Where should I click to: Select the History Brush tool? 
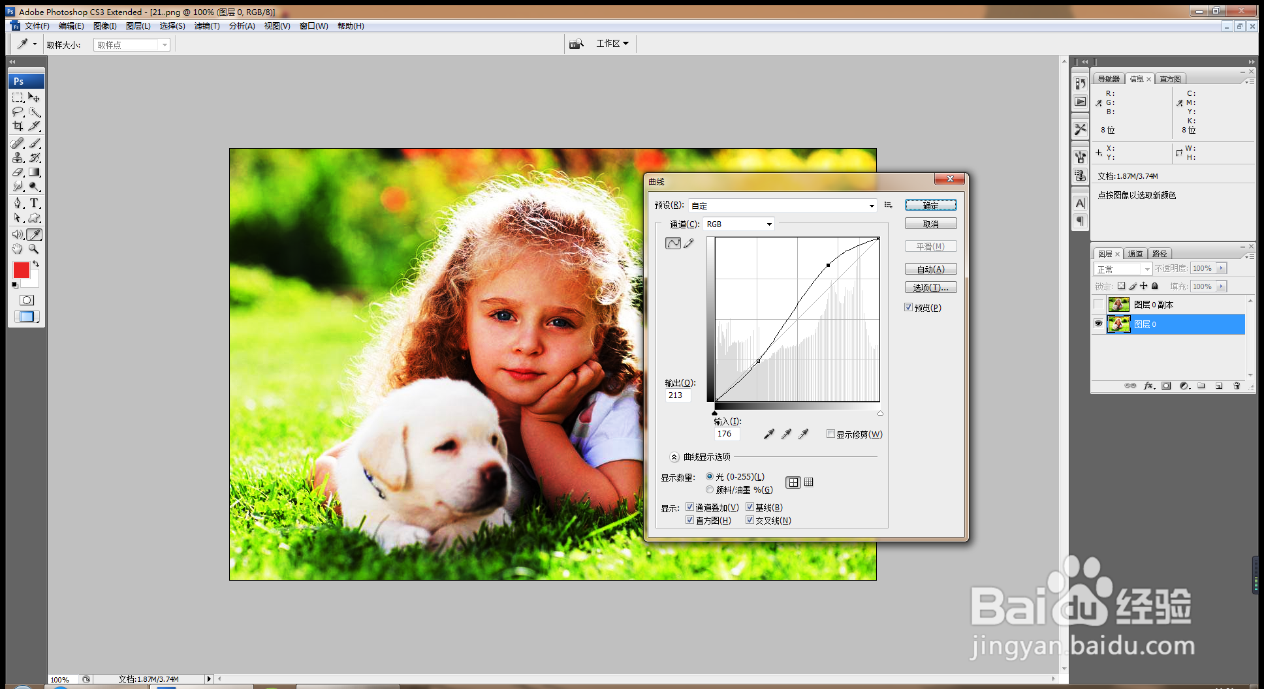pyautogui.click(x=34, y=157)
